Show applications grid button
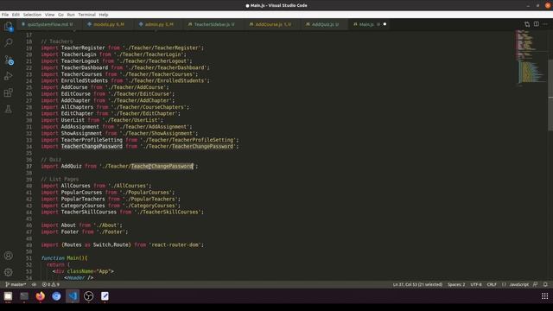 (x=545, y=296)
